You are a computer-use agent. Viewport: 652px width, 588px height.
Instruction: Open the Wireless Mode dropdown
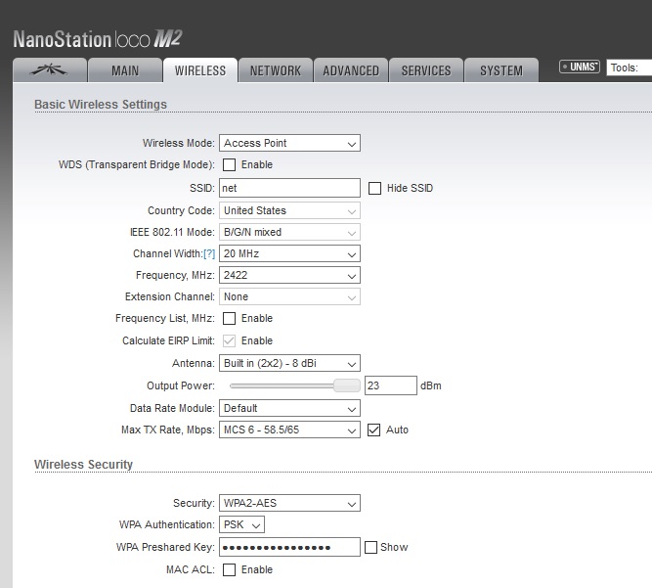(289, 143)
